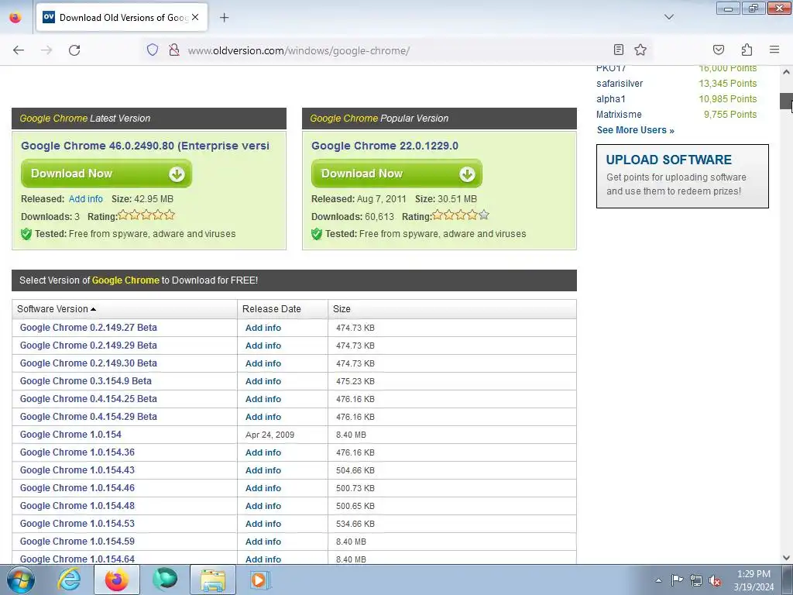Image resolution: width=793 pixels, height=595 pixels.
Task: Add info for Chrome 0.2.149.27 Beta release date
Action: pos(263,328)
